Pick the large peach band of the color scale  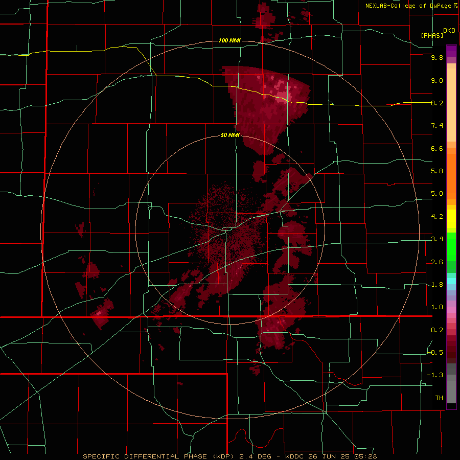tap(451, 106)
